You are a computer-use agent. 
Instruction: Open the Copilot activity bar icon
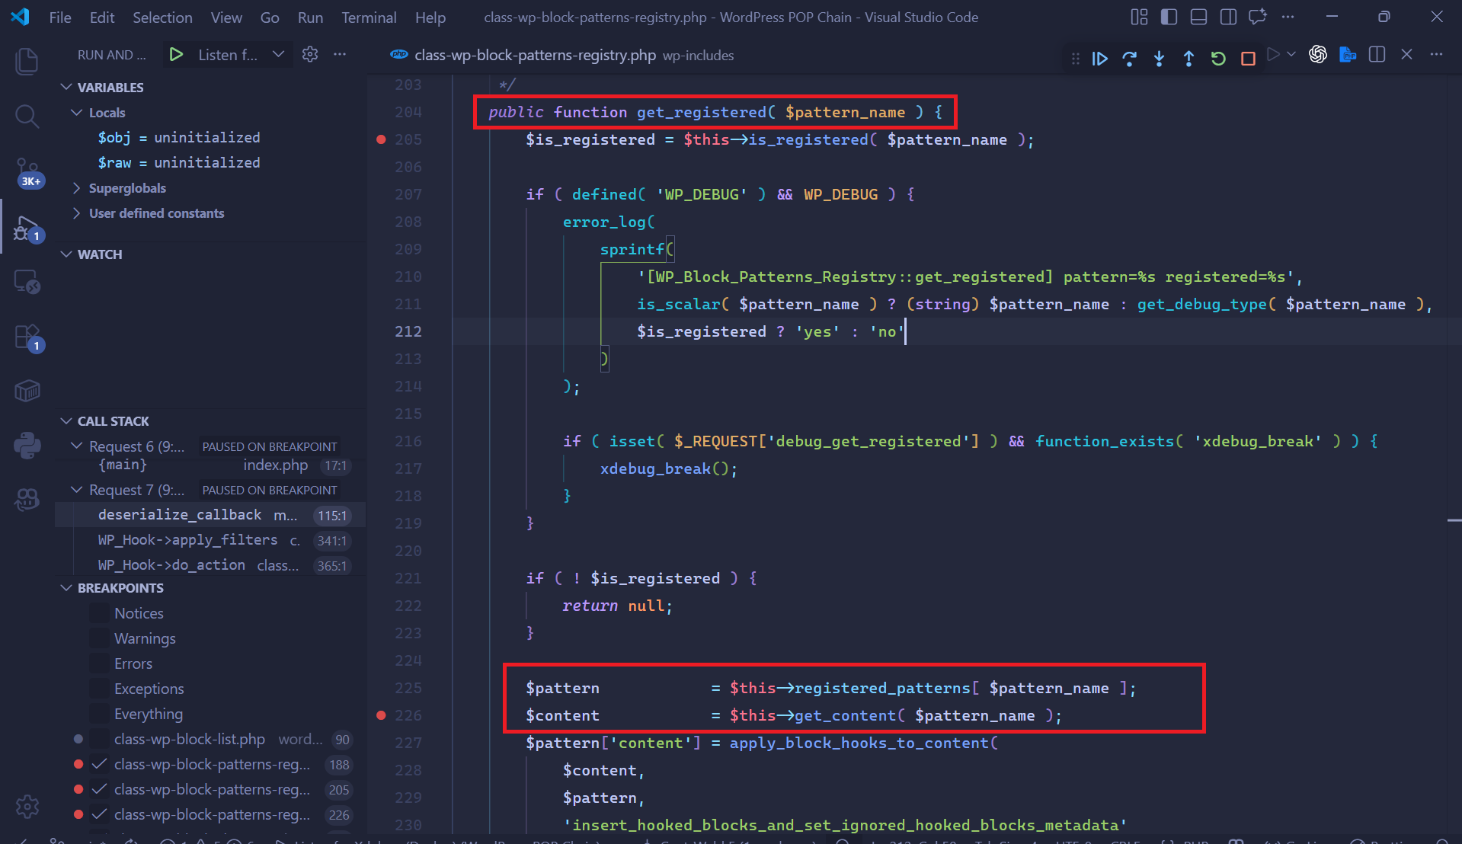click(27, 500)
